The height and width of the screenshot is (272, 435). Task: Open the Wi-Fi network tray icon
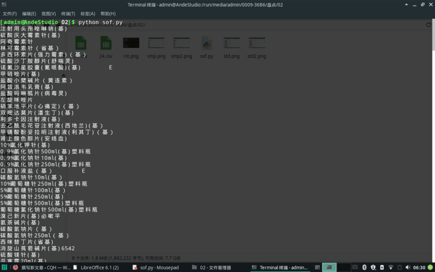pyautogui.click(x=390, y=267)
